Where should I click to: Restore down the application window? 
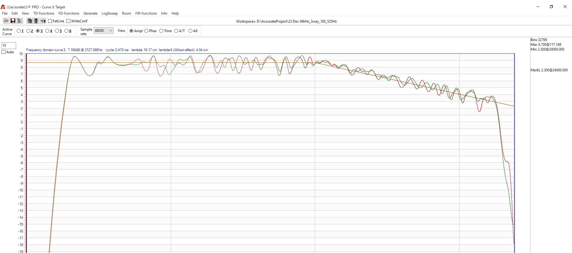551,7
